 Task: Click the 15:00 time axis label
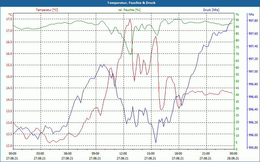pyautogui.click(x=150, y=153)
